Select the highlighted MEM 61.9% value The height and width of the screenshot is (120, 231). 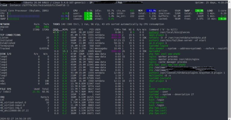coord(151,11)
